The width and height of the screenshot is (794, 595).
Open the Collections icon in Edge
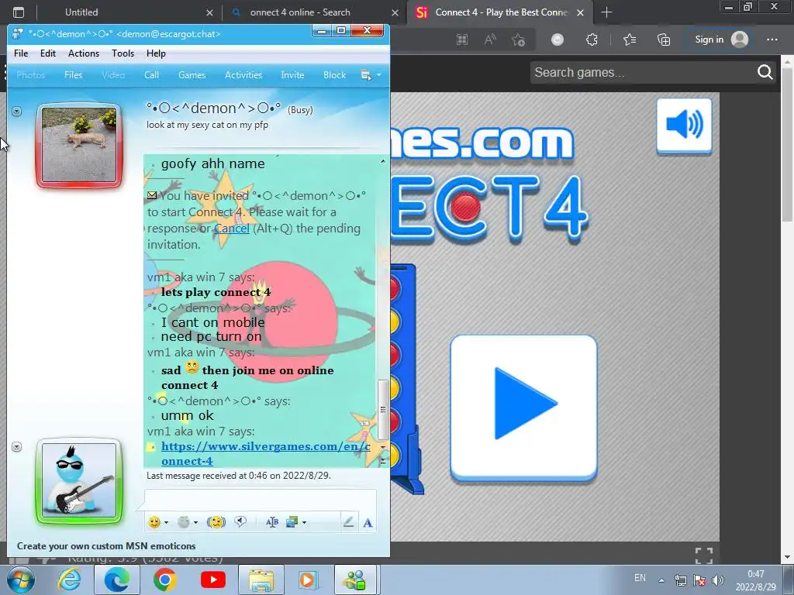point(664,40)
